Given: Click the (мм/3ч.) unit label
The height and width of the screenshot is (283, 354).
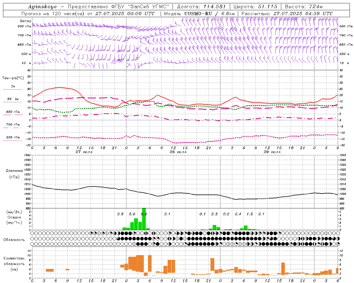Looking at the screenshot, I should coord(14,212).
